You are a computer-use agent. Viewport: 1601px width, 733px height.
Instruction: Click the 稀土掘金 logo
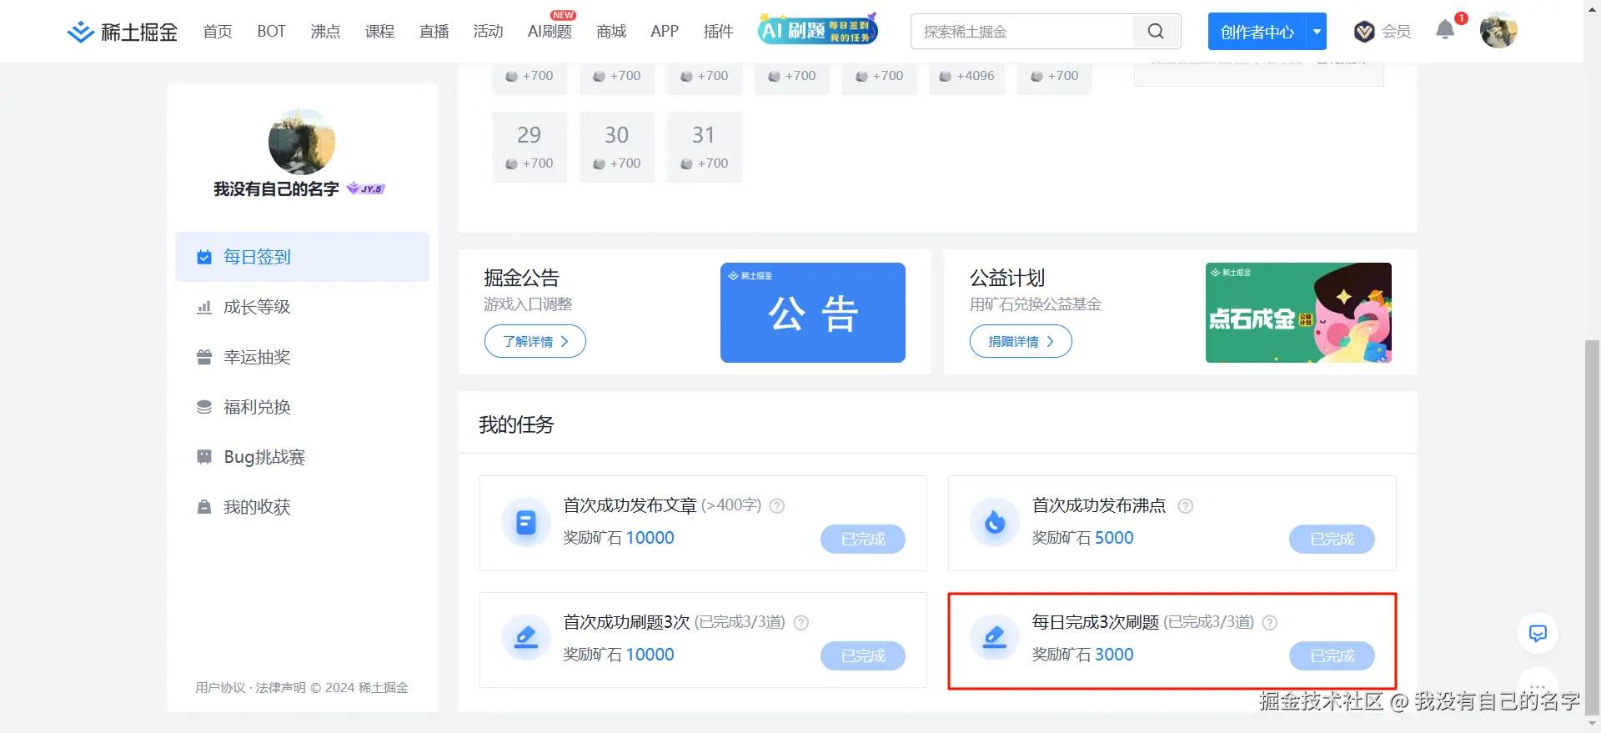point(122,32)
